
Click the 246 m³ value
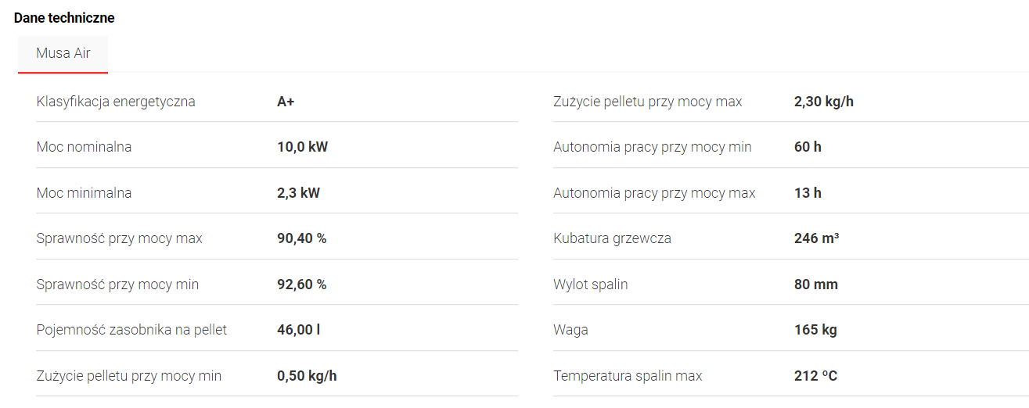[x=816, y=238]
